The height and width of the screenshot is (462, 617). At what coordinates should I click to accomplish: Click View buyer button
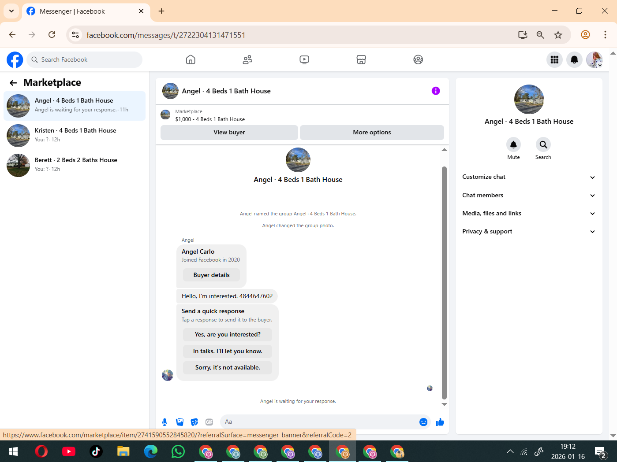coord(229,132)
